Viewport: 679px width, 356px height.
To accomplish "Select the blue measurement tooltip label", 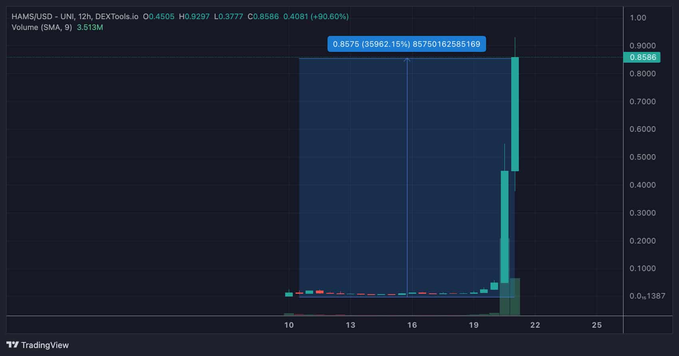I will (x=406, y=44).
